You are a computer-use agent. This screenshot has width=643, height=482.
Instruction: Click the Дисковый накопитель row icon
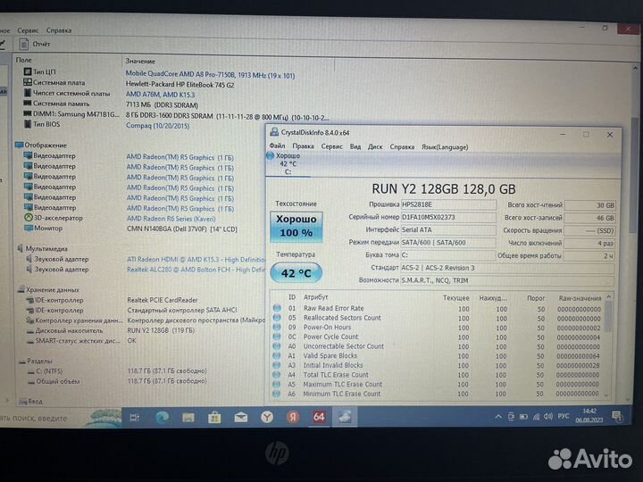pos(30,331)
